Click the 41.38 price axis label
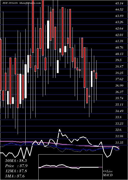This screenshot has width=128, height=180. coord(119,41)
